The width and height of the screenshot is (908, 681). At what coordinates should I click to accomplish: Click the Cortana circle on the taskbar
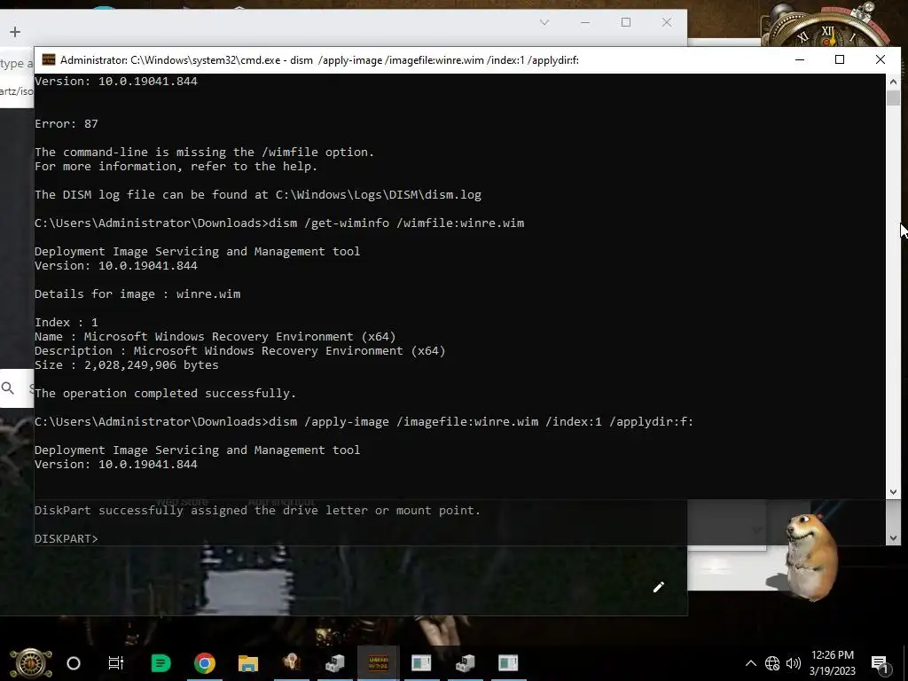click(74, 663)
